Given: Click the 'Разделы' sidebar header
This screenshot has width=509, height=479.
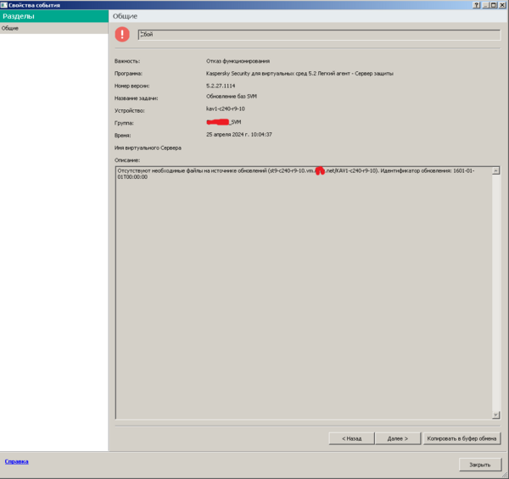Looking at the screenshot, I should click(54, 16).
